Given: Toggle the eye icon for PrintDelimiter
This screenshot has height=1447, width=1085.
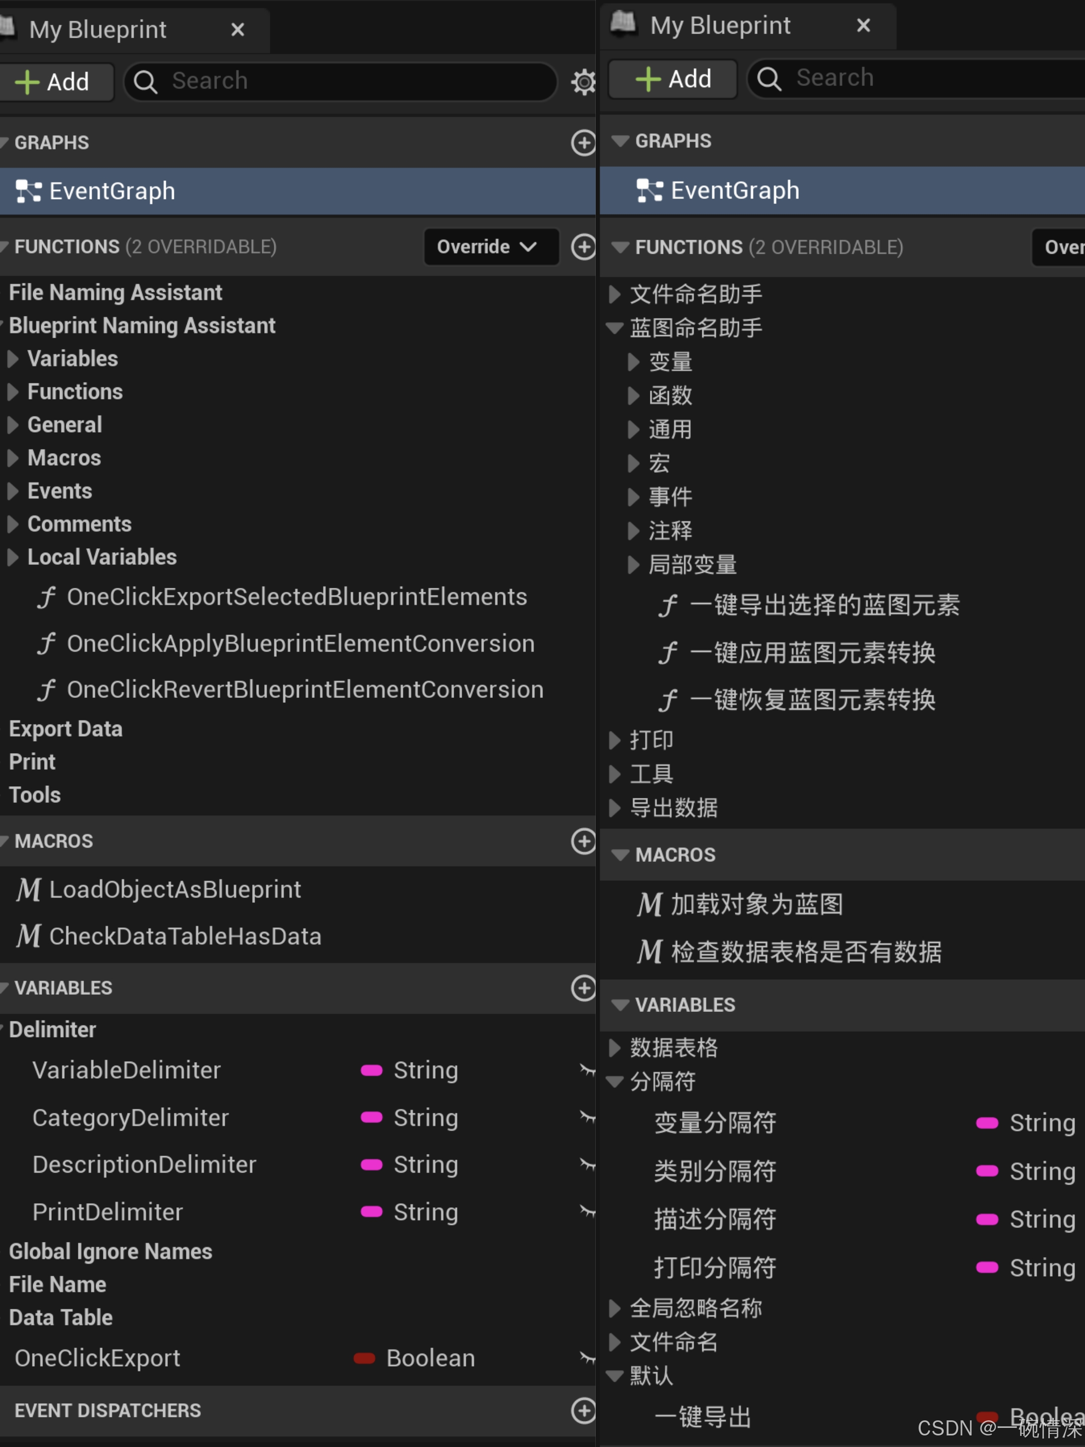Looking at the screenshot, I should pyautogui.click(x=587, y=1211).
